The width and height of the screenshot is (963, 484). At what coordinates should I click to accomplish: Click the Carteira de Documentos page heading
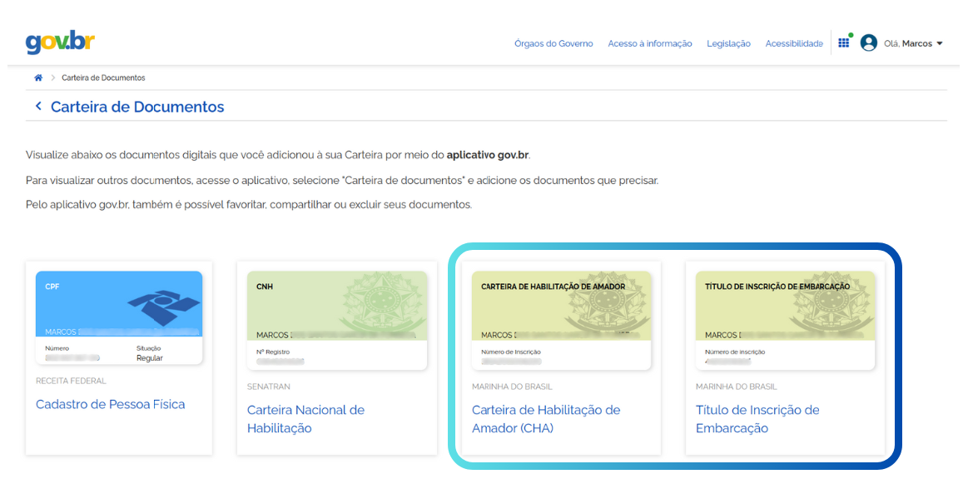point(137,107)
